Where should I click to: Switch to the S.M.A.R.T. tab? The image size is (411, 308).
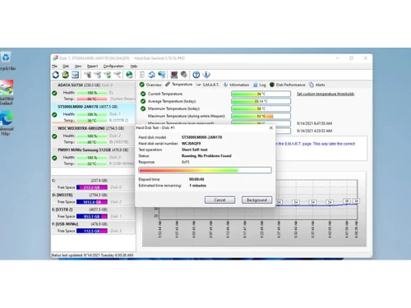pos(207,85)
